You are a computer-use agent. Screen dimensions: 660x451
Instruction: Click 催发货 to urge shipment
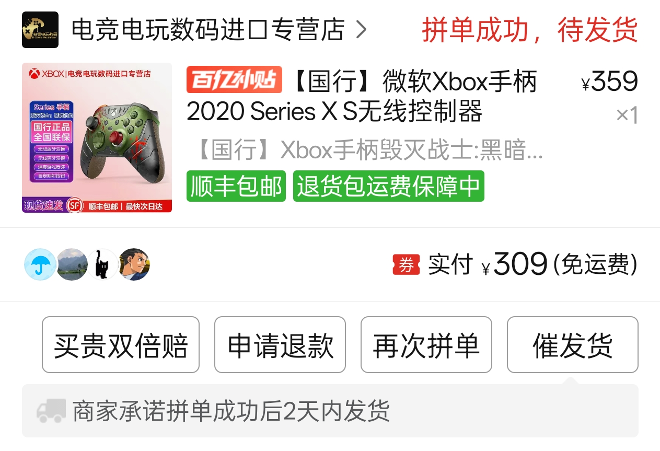[573, 345]
